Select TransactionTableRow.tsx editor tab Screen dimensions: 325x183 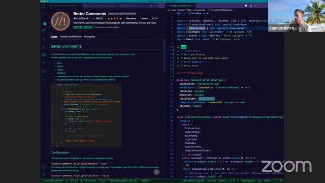pos(180,6)
